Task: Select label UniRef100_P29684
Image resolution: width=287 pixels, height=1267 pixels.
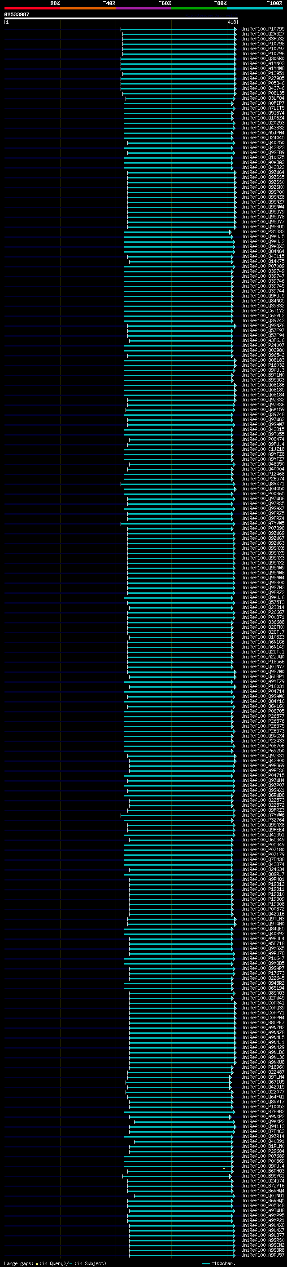Action: 262,1151
